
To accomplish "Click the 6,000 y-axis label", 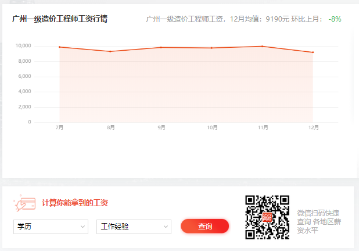I will tap(24, 76).
